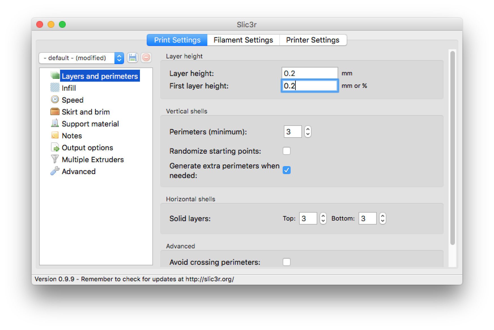Image resolution: width=494 pixels, height=330 pixels.
Task: Click the red delete preset icon
Action: click(146, 58)
